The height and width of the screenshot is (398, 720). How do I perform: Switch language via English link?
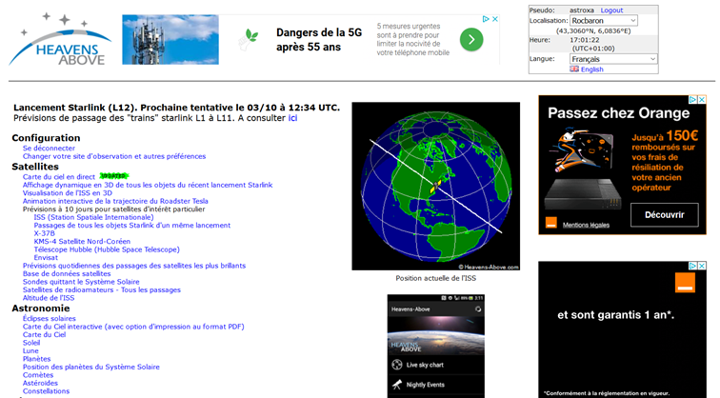coord(591,70)
